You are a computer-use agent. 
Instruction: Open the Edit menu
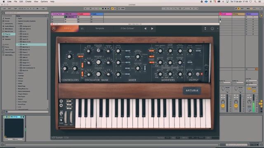click(x=21, y=2)
